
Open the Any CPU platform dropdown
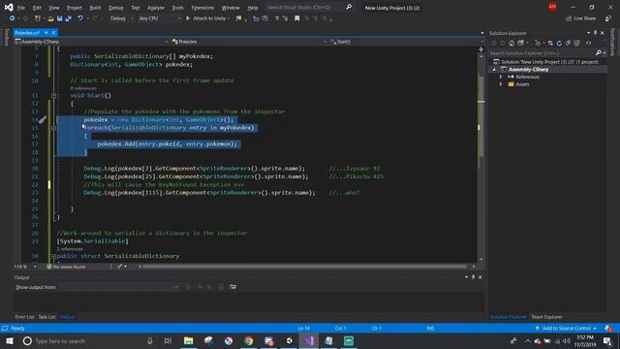(x=160, y=18)
